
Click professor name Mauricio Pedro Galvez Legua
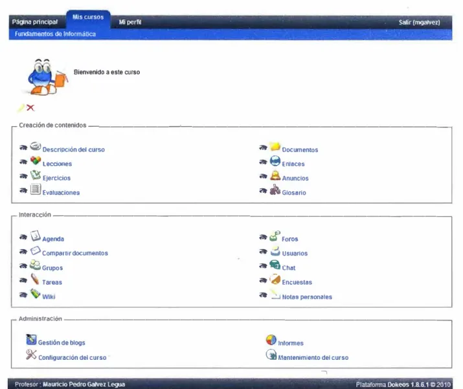click(x=84, y=384)
